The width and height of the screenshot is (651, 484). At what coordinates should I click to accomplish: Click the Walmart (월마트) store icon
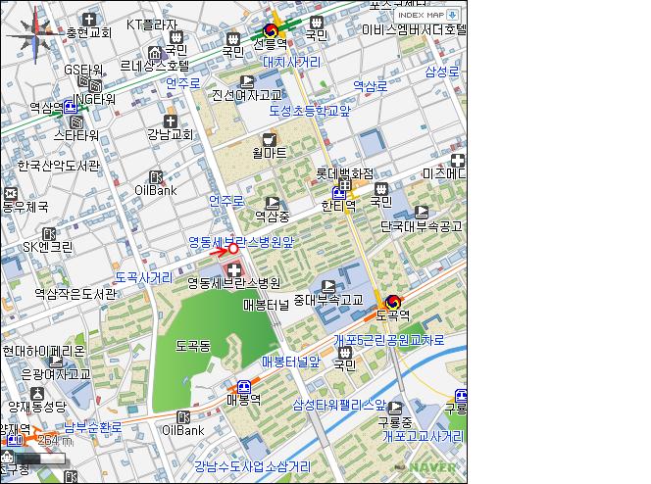(x=269, y=139)
